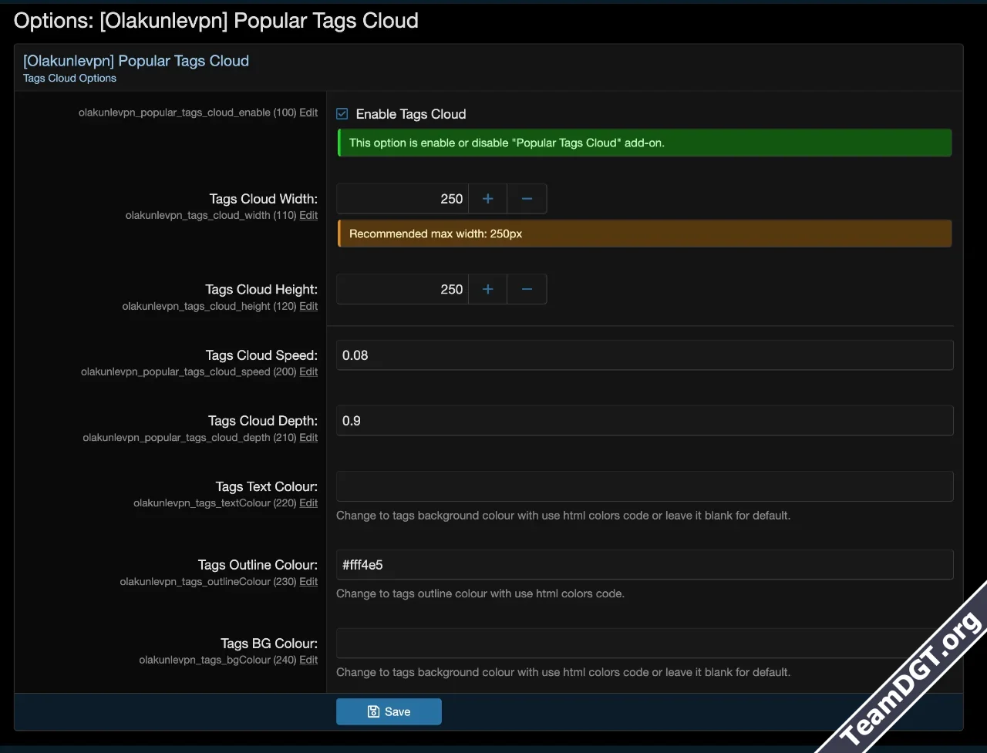Open Edit link for tags_cloud_width option
This screenshot has width=987, height=753.
tap(308, 216)
